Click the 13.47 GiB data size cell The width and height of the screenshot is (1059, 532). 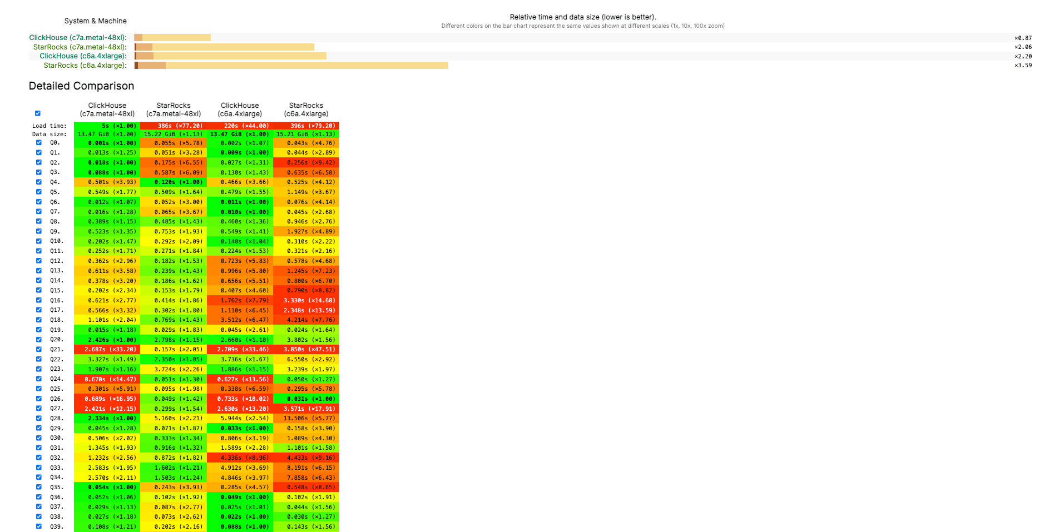click(106, 134)
